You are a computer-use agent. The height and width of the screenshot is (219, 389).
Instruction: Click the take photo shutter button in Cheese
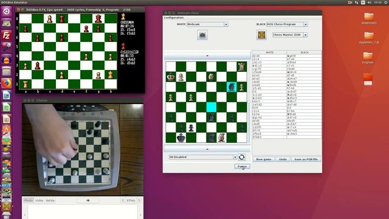(x=88, y=200)
